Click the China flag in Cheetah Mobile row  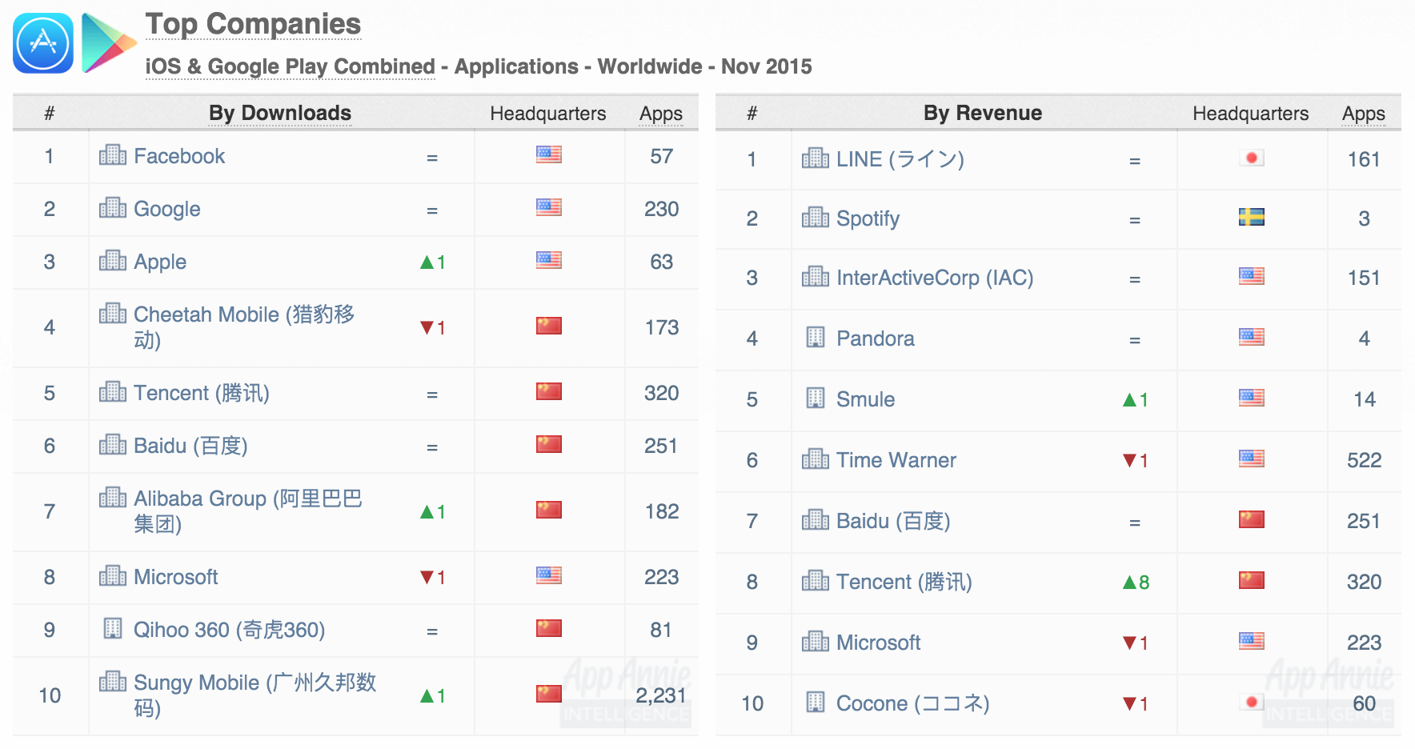click(x=549, y=326)
